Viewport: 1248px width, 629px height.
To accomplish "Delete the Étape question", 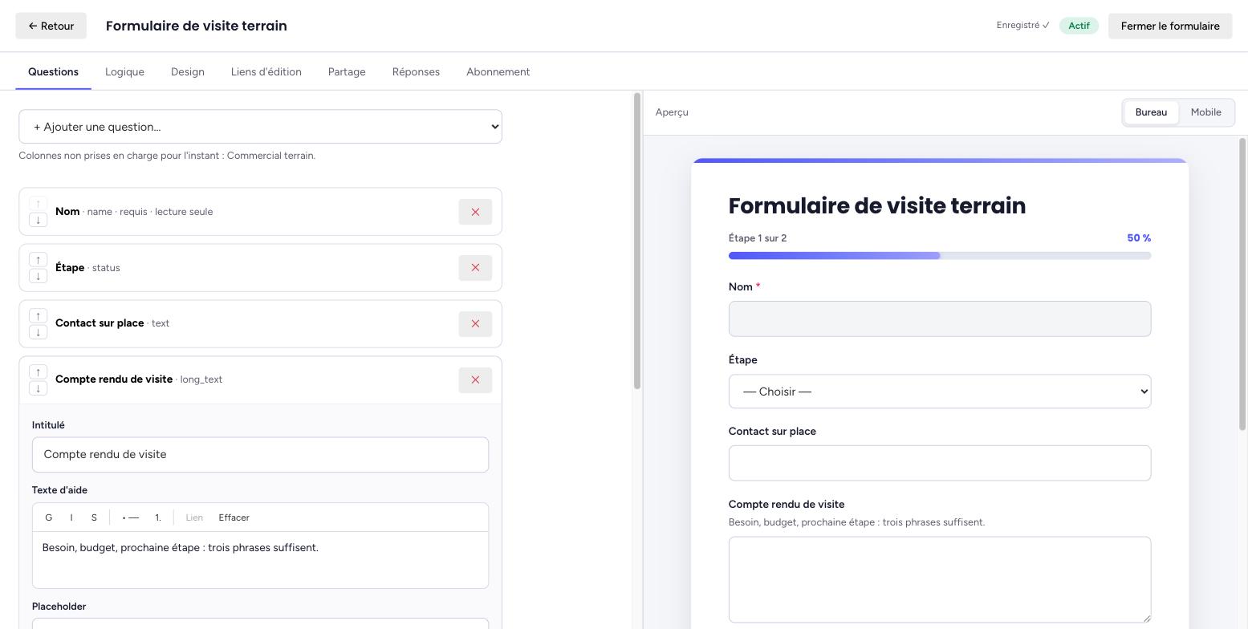I will click(x=475, y=268).
